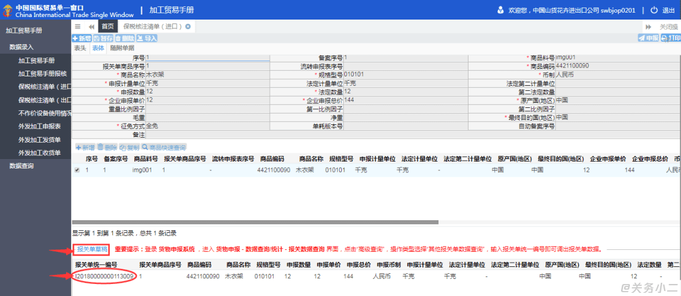Open the 表头 sub-tab
The image size is (681, 296).
tap(80, 47)
